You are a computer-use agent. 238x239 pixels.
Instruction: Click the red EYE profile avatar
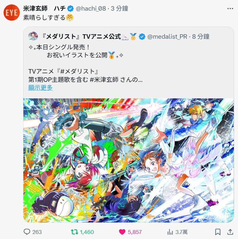(x=12, y=12)
